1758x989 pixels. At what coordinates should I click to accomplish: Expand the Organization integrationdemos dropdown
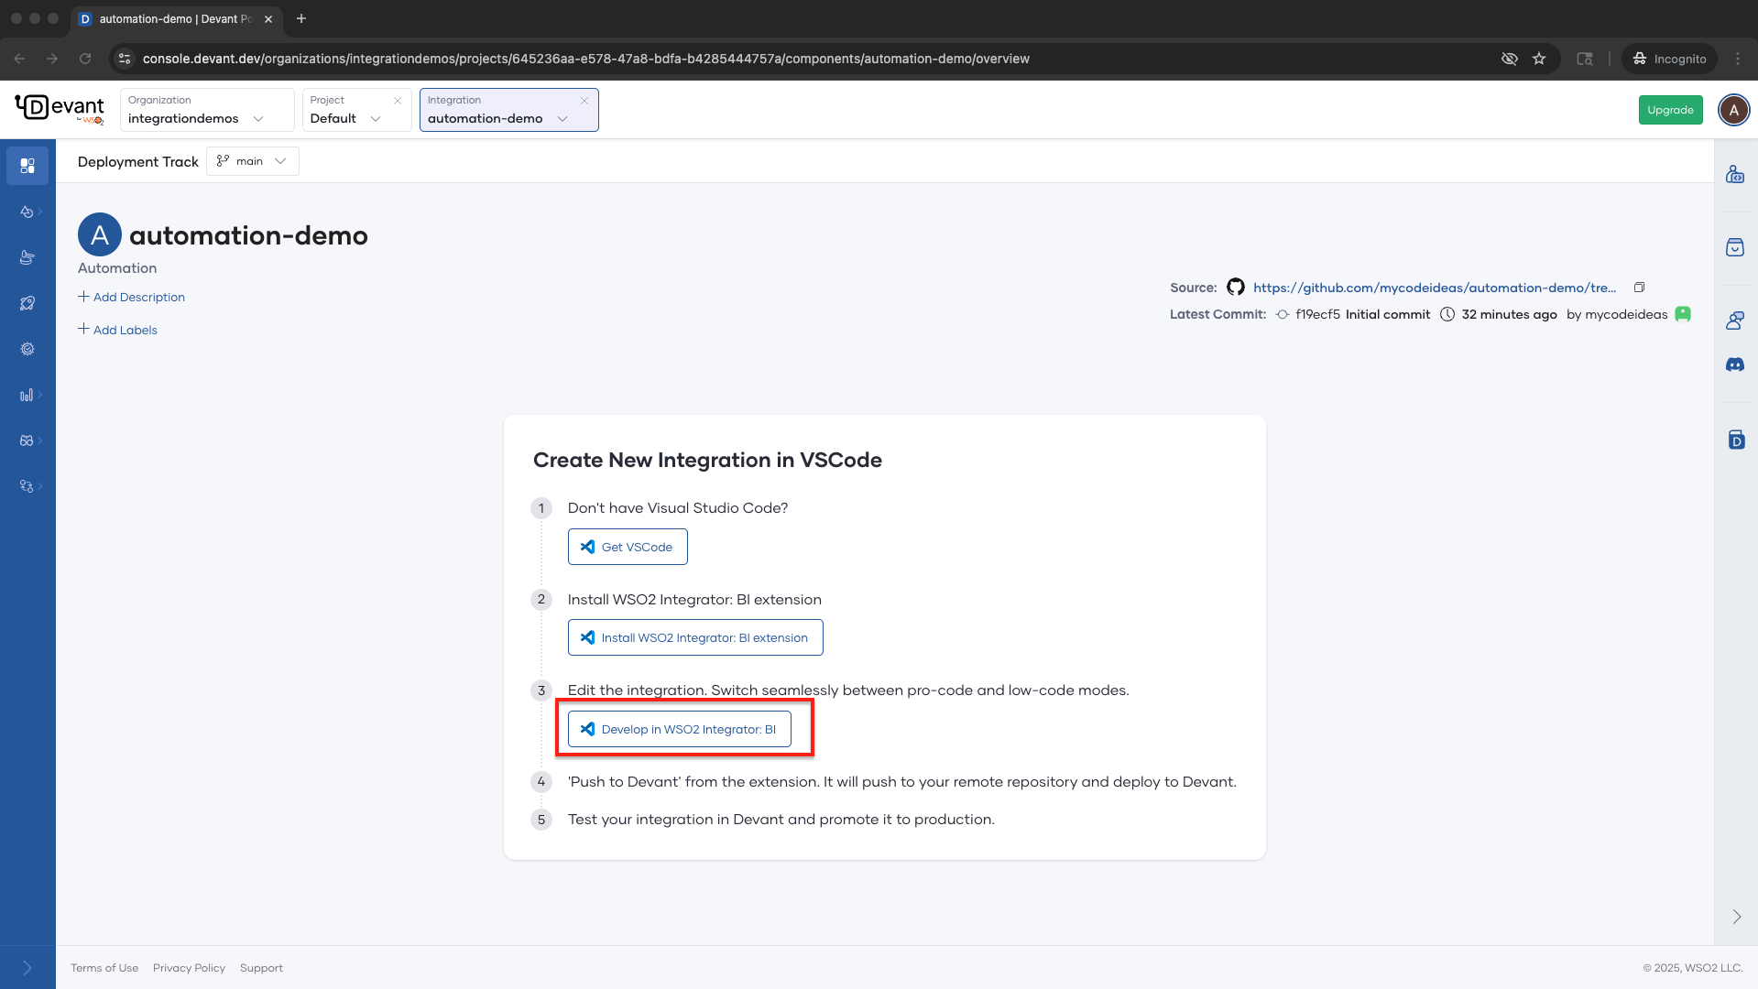click(258, 119)
